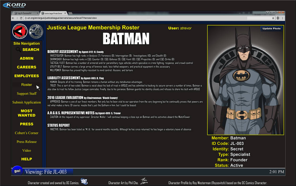
Task: Click the STATUS REPORT heading
Action: tap(59, 125)
